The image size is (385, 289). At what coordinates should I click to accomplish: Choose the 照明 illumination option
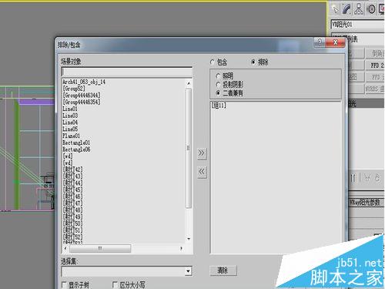(x=218, y=76)
